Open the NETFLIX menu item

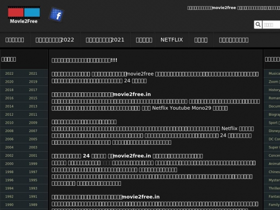(x=172, y=40)
